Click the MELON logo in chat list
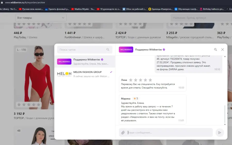Screen dimensions: 232x145 tap(64, 74)
